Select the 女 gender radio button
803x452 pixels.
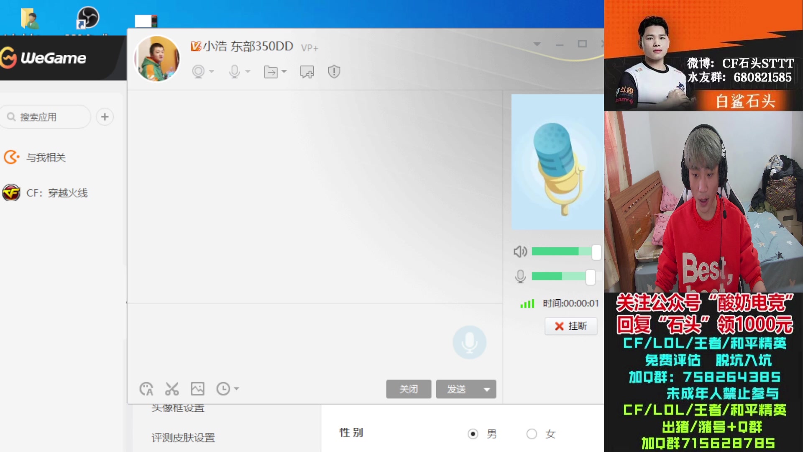[x=532, y=434]
